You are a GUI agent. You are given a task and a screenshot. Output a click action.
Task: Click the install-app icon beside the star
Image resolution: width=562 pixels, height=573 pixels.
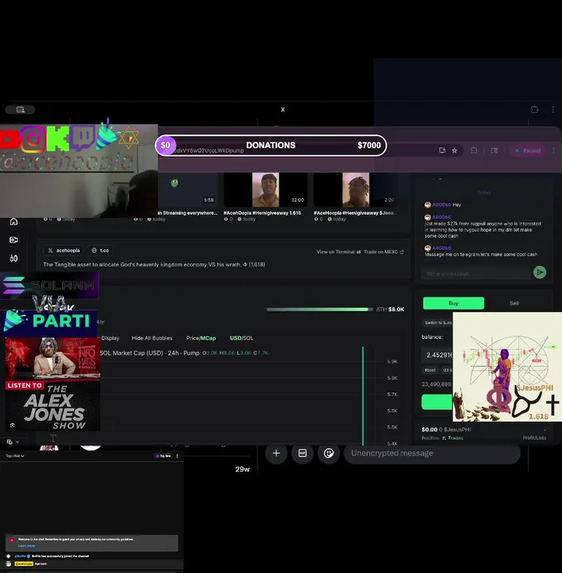442,150
